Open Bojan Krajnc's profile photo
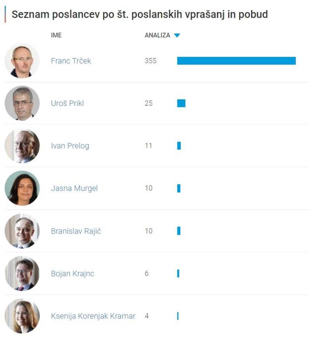Screen dimensions: 309x337 pyautogui.click(x=22, y=273)
